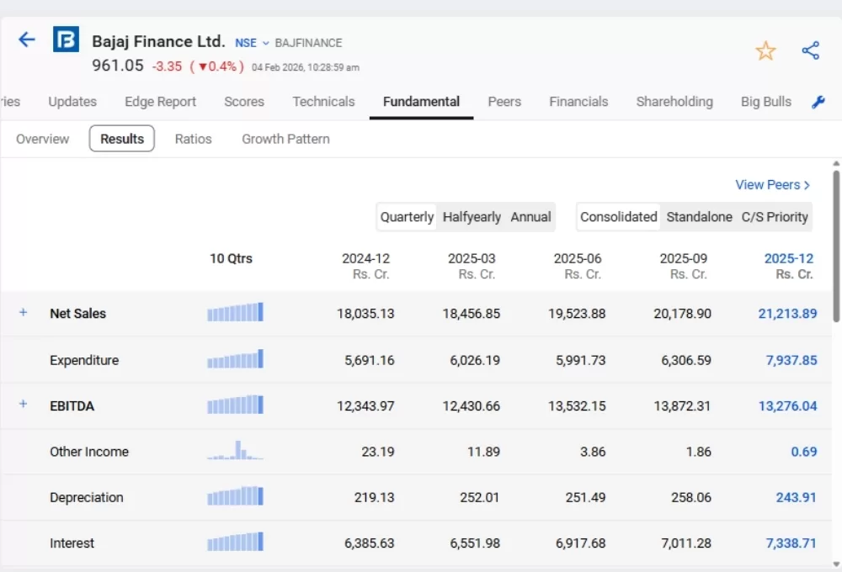Open the EBITDA trend sparkline chart

pyautogui.click(x=235, y=405)
